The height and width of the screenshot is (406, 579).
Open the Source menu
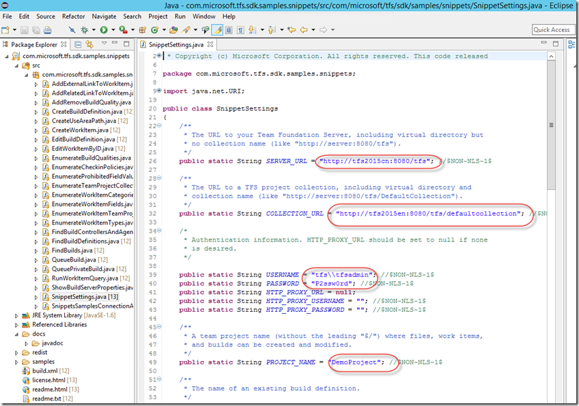point(46,16)
